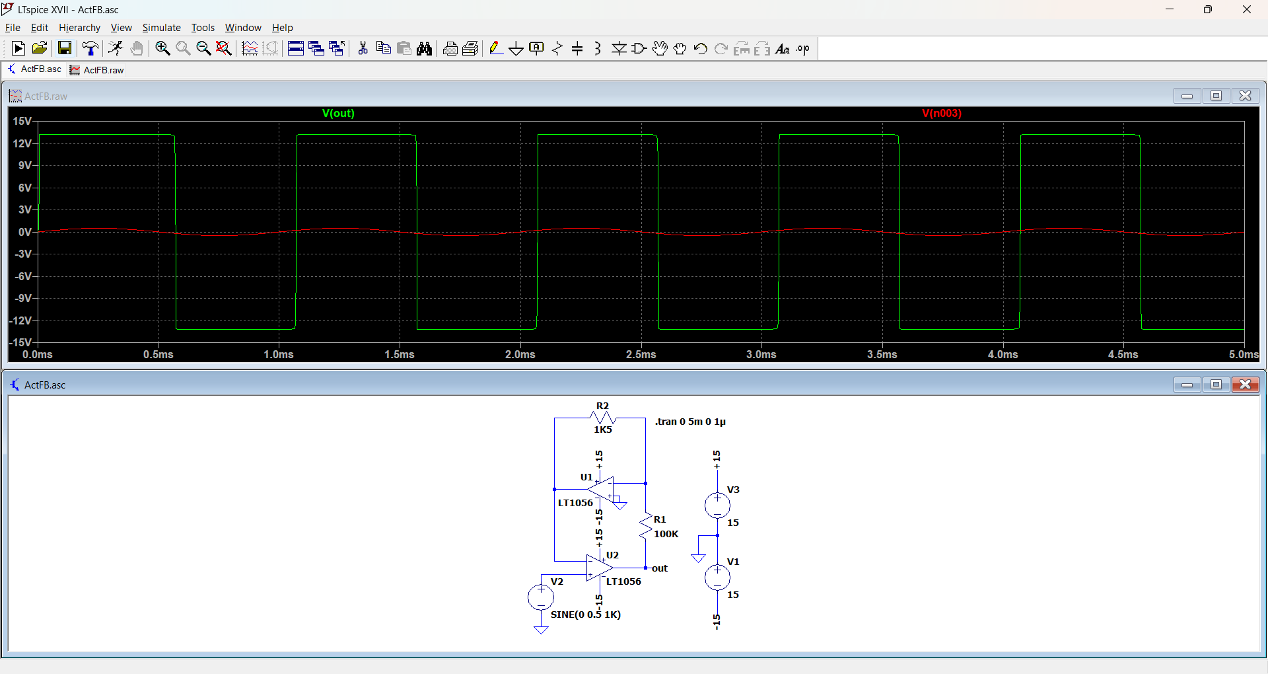Click the 12V vertical axis label
Image resolution: width=1268 pixels, height=674 pixels.
coord(22,144)
